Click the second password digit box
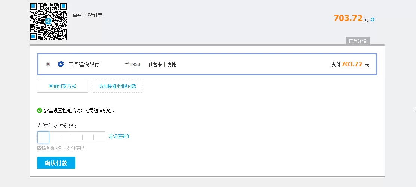The width and height of the screenshot is (416, 187). point(55,137)
